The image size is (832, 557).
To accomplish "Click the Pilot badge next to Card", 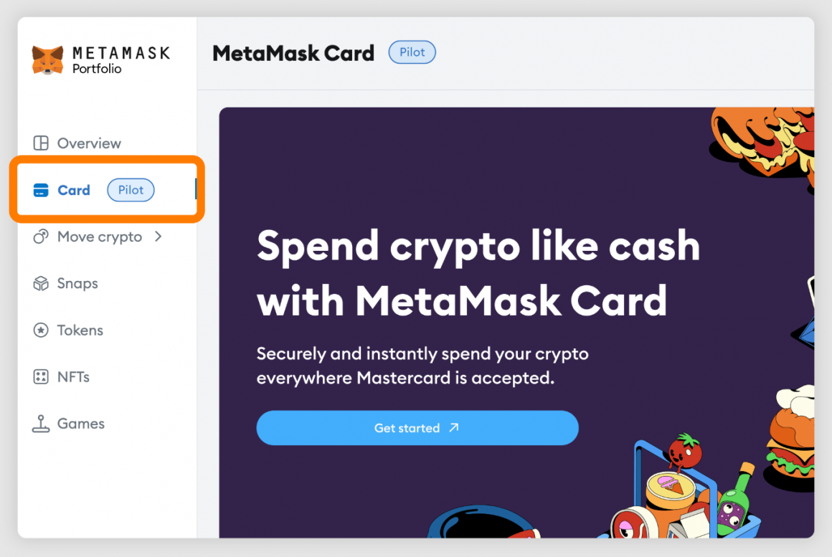I will [131, 189].
